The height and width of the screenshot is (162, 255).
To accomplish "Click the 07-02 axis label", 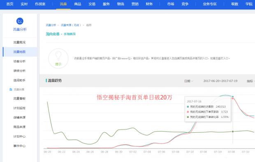I will (x=133, y=152).
